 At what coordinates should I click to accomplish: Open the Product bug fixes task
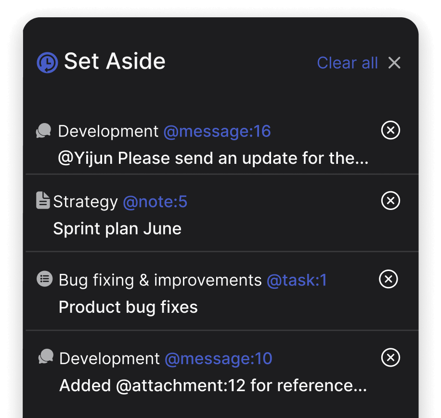(x=128, y=307)
